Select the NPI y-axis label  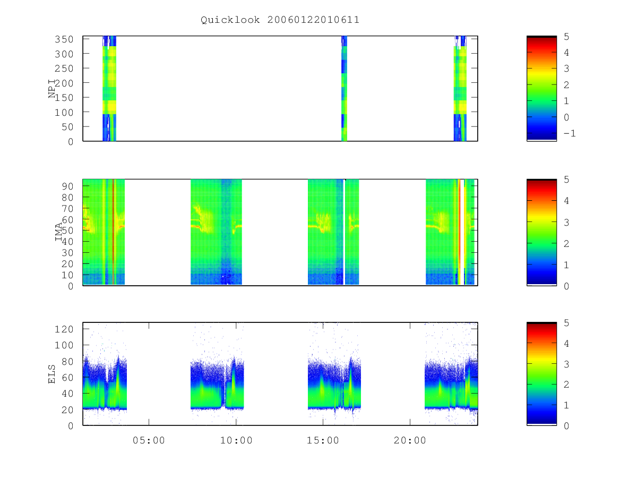coord(53,89)
